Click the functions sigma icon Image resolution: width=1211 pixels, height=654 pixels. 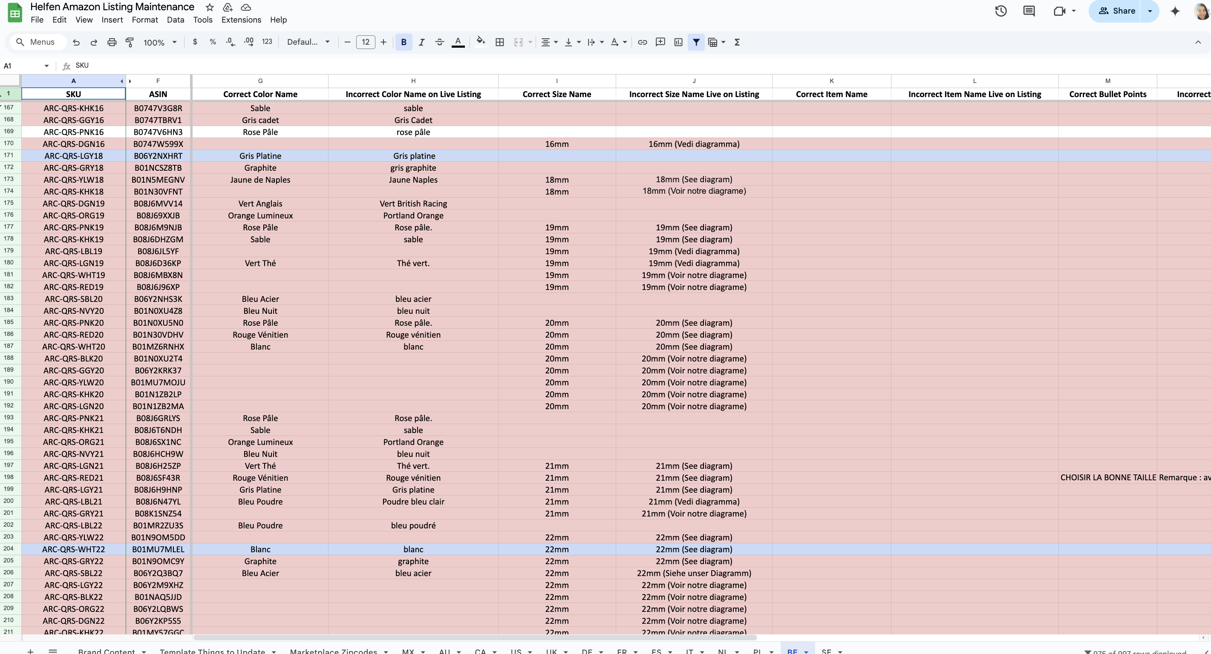click(x=737, y=42)
